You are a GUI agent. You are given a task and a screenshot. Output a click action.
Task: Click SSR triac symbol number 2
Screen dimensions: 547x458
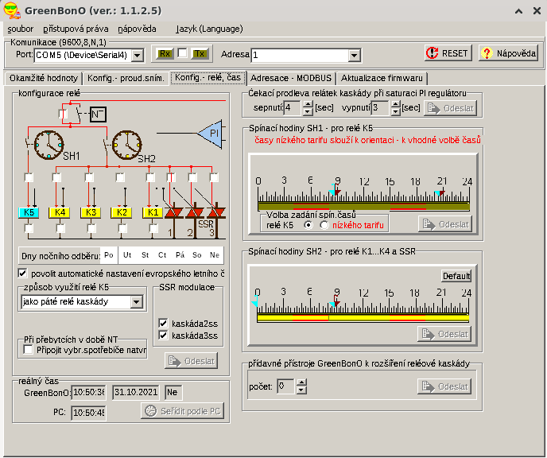[x=195, y=213]
